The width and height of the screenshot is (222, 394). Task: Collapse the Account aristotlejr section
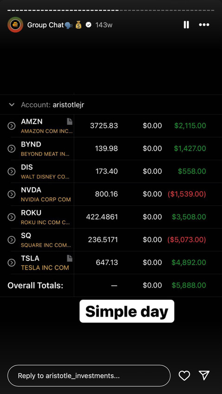coord(12,105)
